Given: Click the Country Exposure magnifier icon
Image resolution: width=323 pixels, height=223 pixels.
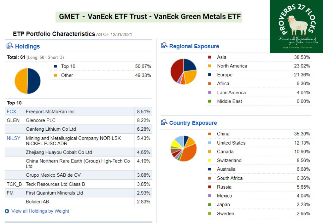Looking at the screenshot, I should 164,123.
